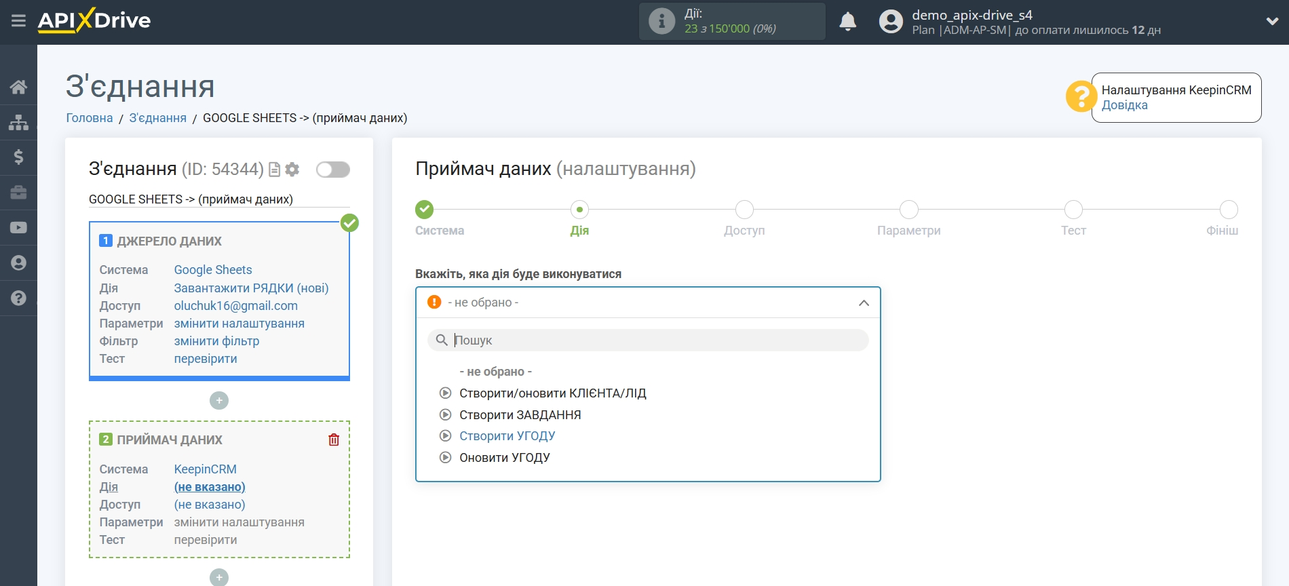Open the user profile sidebar icon
This screenshot has height=586, width=1289.
pos(18,263)
